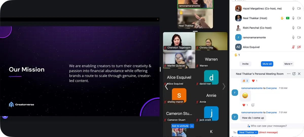Click the Annie participant tile
The image size is (304, 137).
(211, 95)
